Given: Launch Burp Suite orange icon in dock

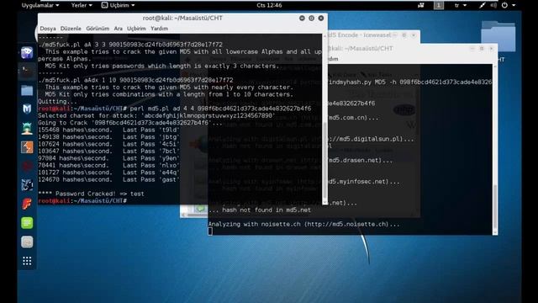Looking at the screenshot, I should click(x=27, y=147).
